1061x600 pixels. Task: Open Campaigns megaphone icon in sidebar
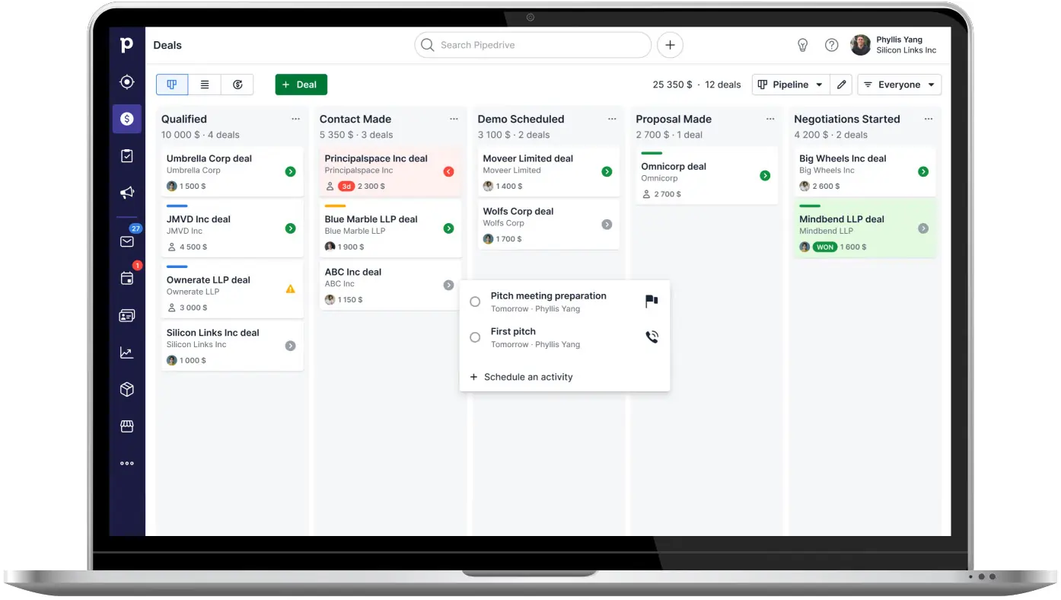(x=127, y=193)
